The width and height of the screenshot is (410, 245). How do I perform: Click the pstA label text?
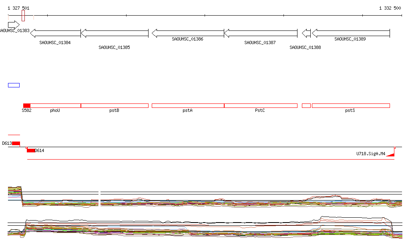(x=187, y=110)
